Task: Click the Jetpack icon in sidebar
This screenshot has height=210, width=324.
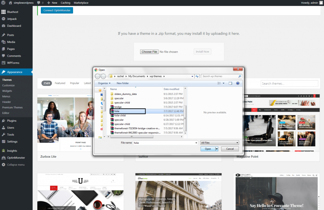Action: coord(3,19)
